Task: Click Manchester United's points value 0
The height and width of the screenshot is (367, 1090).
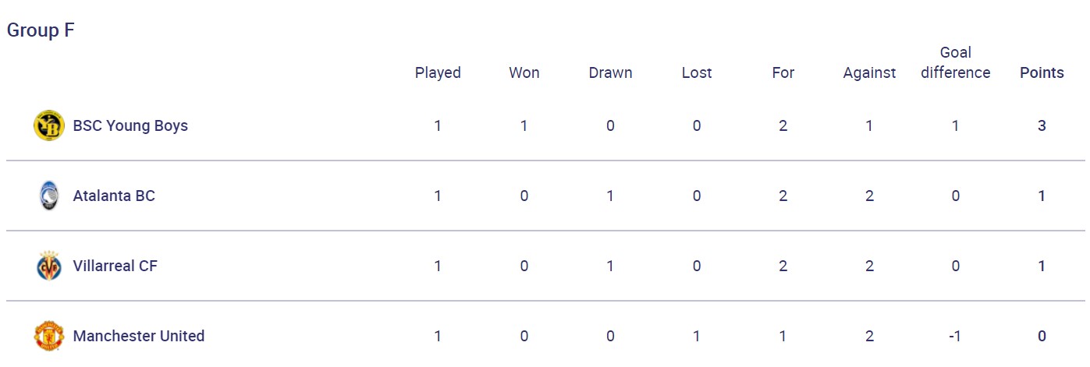Action: coord(1042,336)
